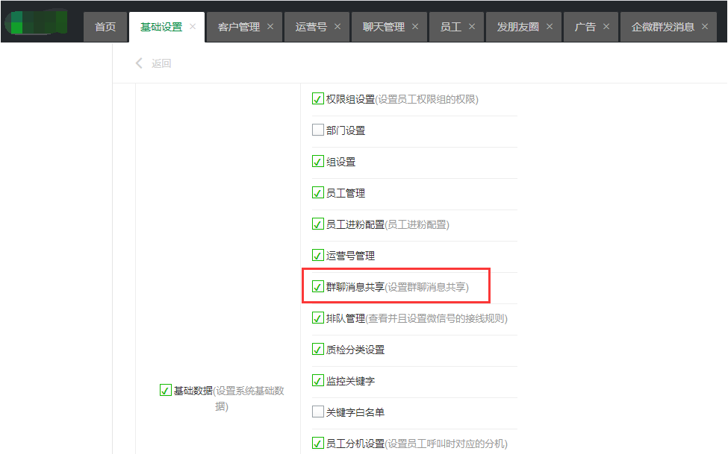Disable the 基础数据 parent checkbox

click(166, 389)
